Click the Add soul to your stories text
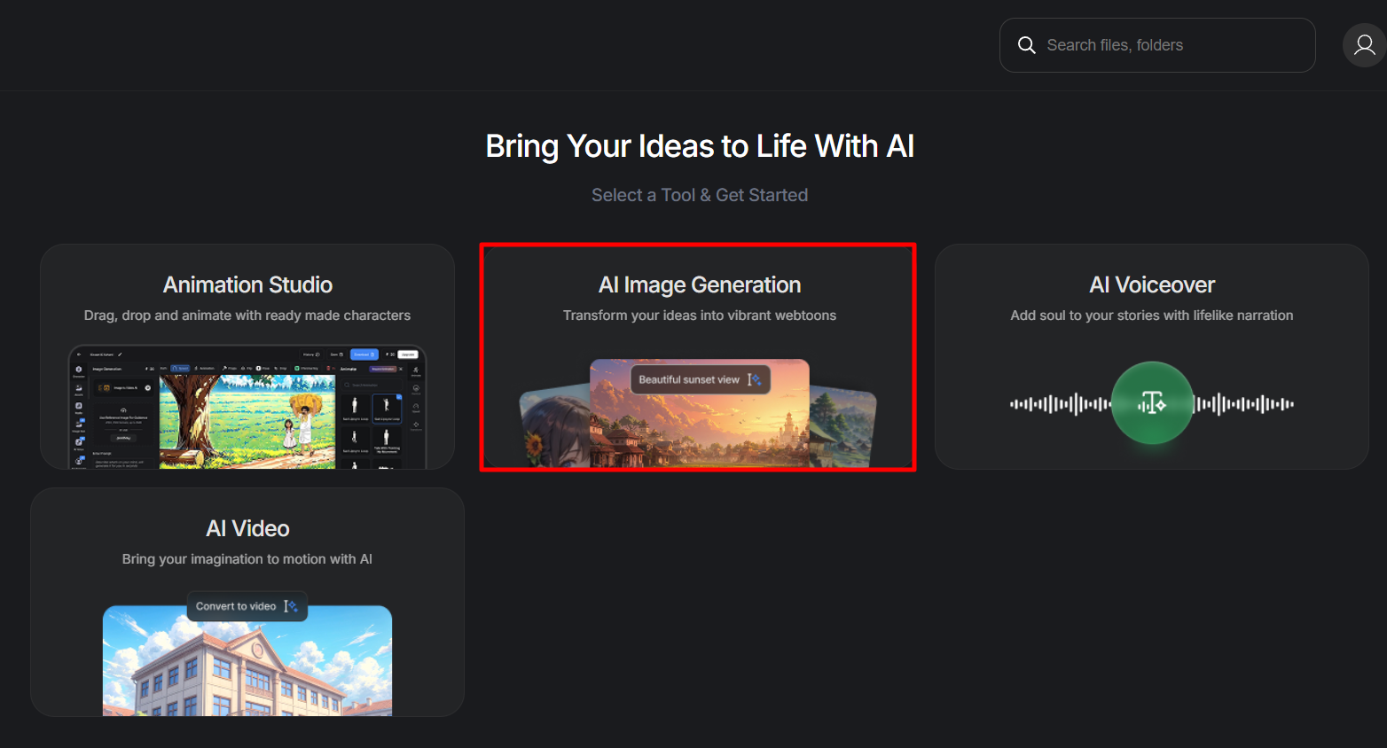 tap(1152, 316)
